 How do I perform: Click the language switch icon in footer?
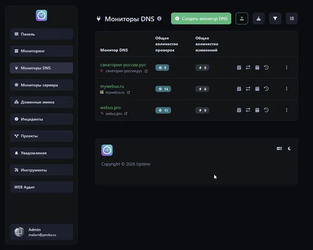(279, 148)
